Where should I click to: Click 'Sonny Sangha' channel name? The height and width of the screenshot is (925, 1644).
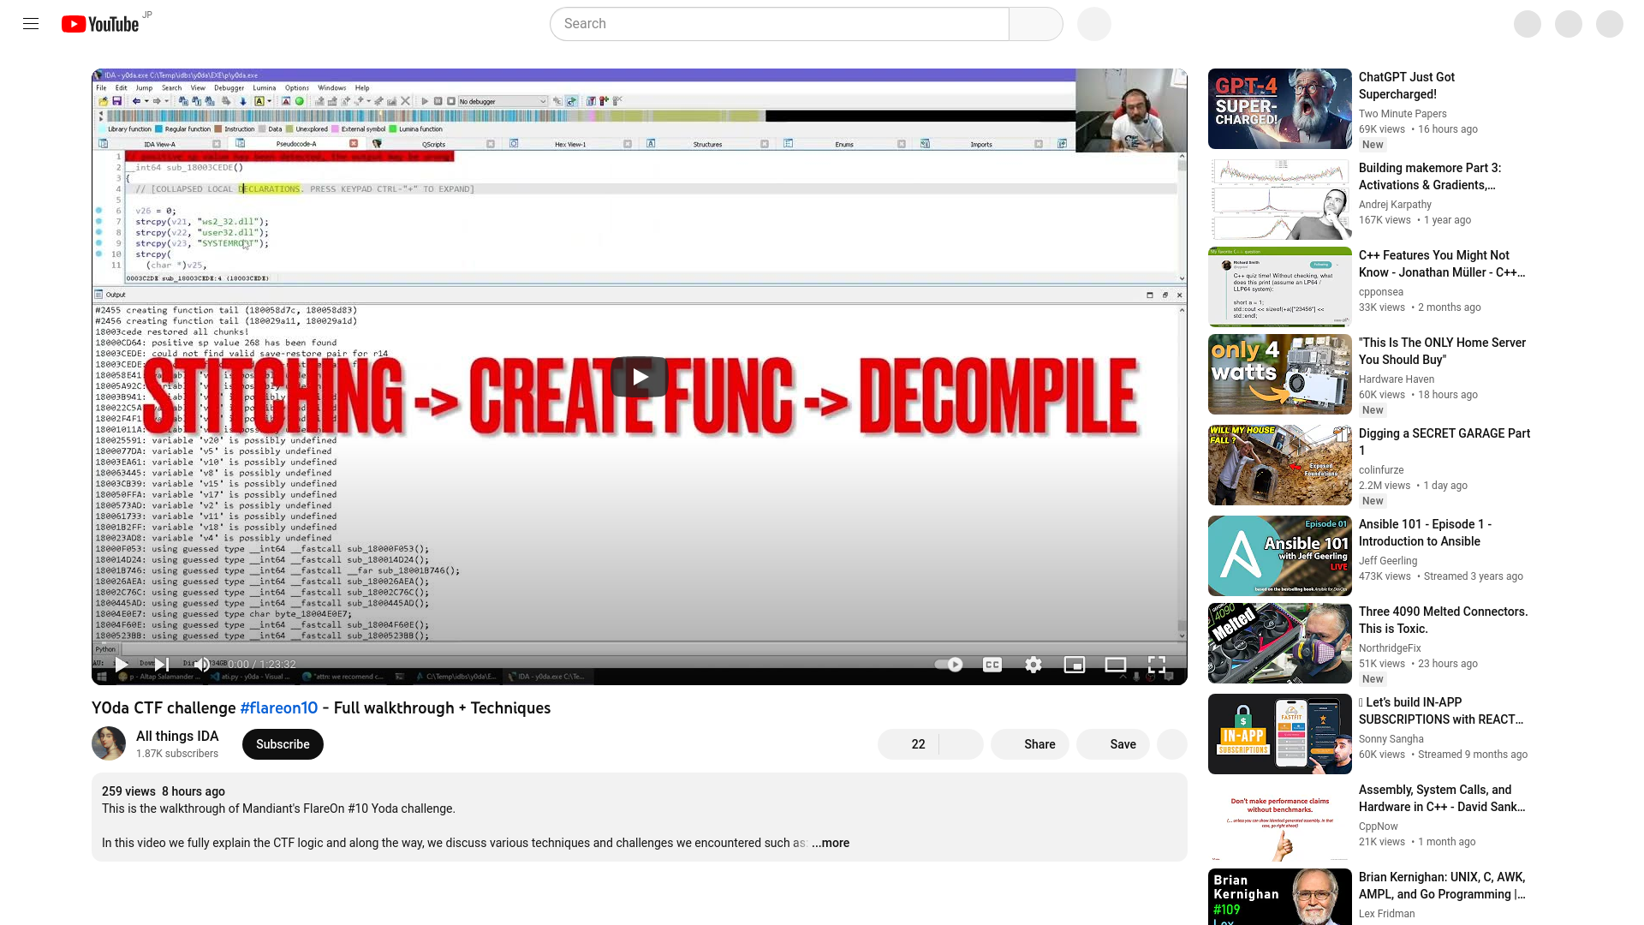[1391, 739]
